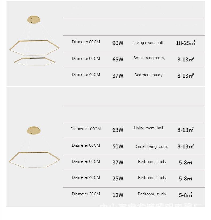Click the 63W wattage value
Image resolution: width=211 pixels, height=220 pixels.
(118, 130)
